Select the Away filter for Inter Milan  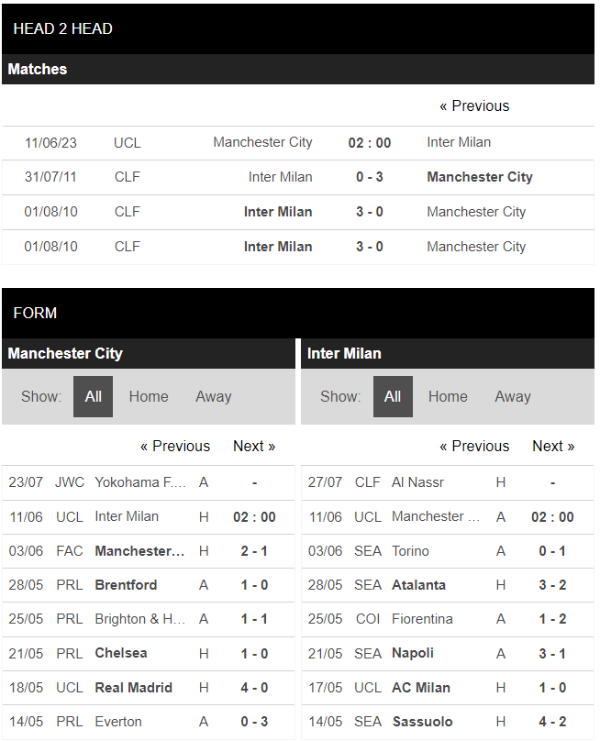point(513,396)
